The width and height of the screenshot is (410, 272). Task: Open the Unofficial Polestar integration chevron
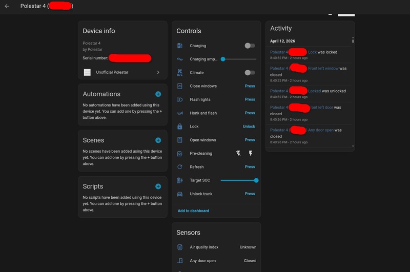(158, 72)
